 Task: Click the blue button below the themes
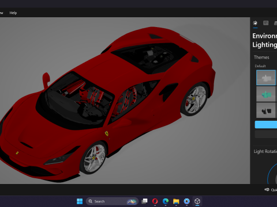pyautogui.click(x=266, y=125)
